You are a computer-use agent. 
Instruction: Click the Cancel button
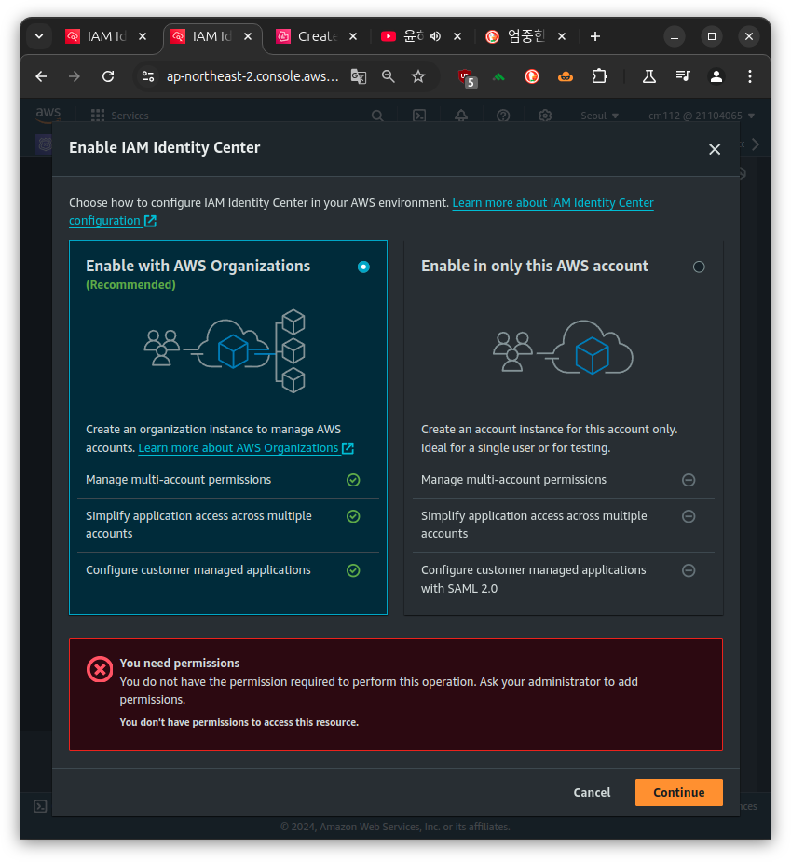pyautogui.click(x=592, y=792)
